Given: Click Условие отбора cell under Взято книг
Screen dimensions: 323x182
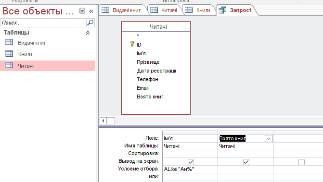Looking at the screenshot, I should [245, 169].
